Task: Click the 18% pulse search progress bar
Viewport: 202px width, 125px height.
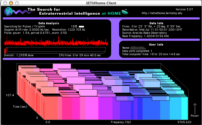Action: coord(82,27)
